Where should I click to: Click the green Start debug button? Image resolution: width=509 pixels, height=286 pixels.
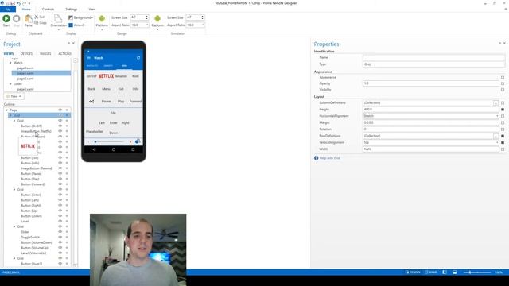[x=6, y=19]
